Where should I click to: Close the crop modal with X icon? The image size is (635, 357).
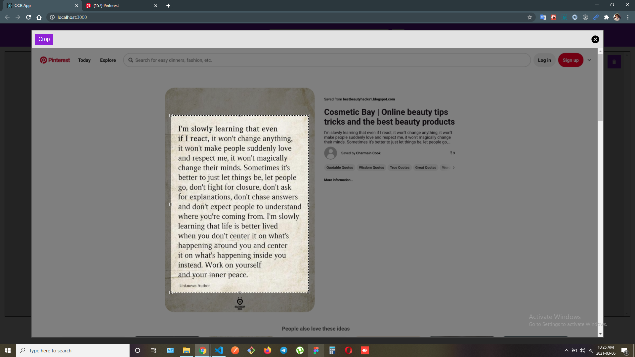[595, 39]
